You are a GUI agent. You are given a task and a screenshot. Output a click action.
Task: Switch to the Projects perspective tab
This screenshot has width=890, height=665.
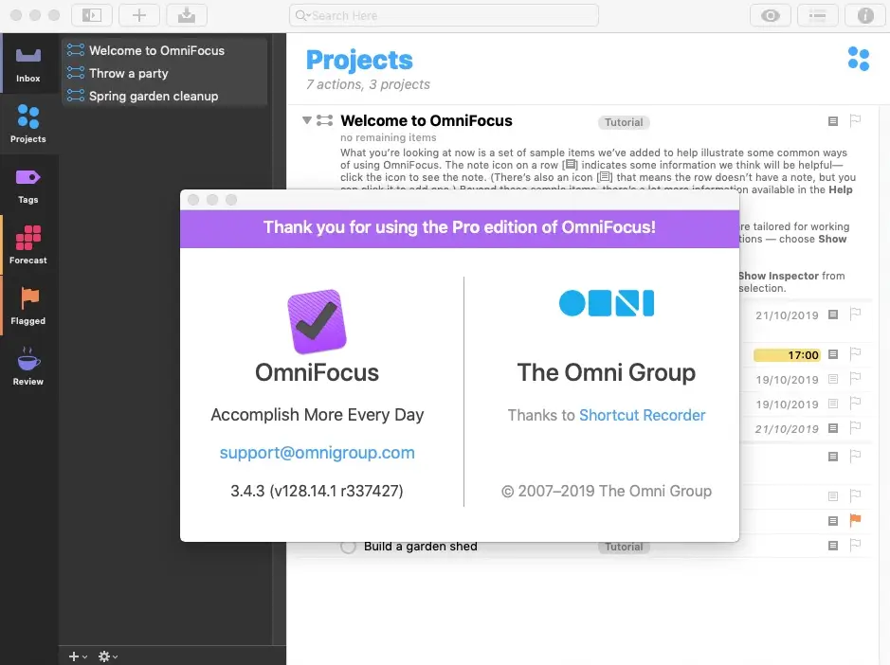[x=28, y=124]
